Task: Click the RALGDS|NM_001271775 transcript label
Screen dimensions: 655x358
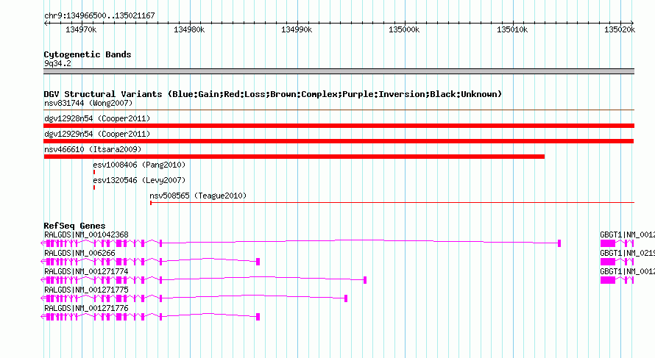Action: point(86,290)
